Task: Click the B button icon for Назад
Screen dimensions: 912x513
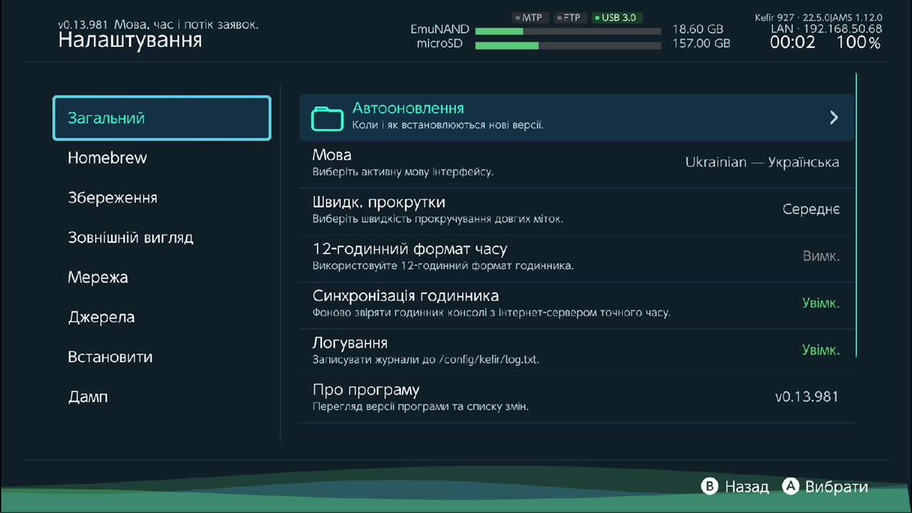Action: click(709, 487)
